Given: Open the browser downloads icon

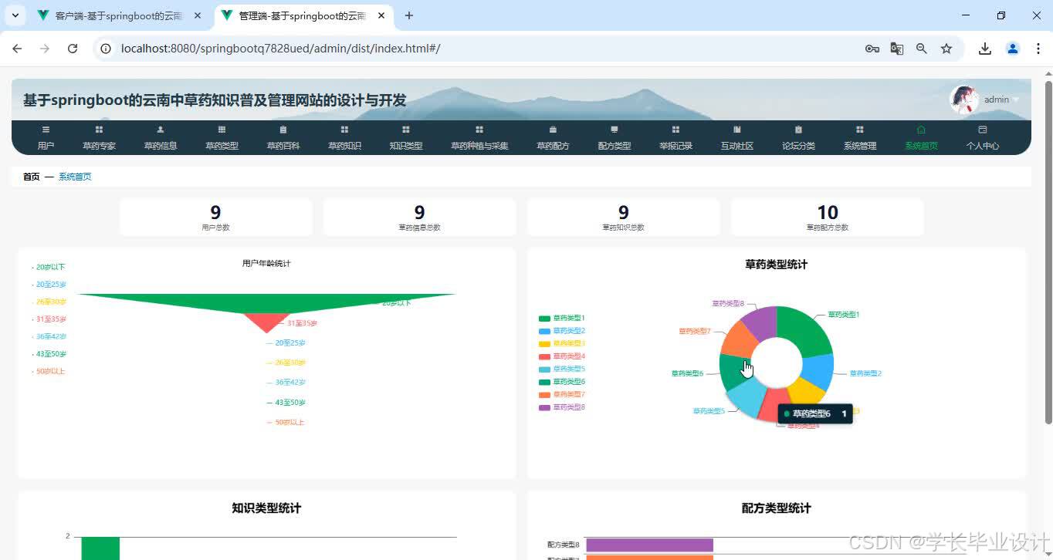Looking at the screenshot, I should click(x=985, y=49).
